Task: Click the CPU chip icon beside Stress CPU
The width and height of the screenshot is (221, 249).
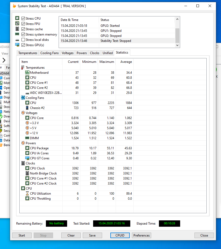Action: pyautogui.click(x=17, y=18)
